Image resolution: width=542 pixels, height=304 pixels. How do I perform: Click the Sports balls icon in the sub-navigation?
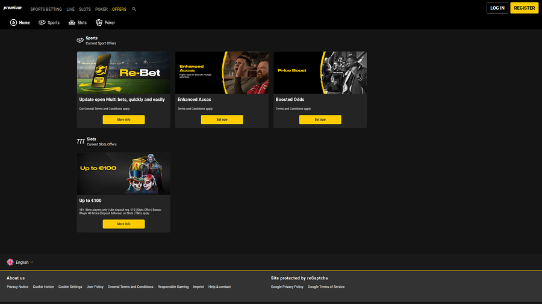click(42, 23)
